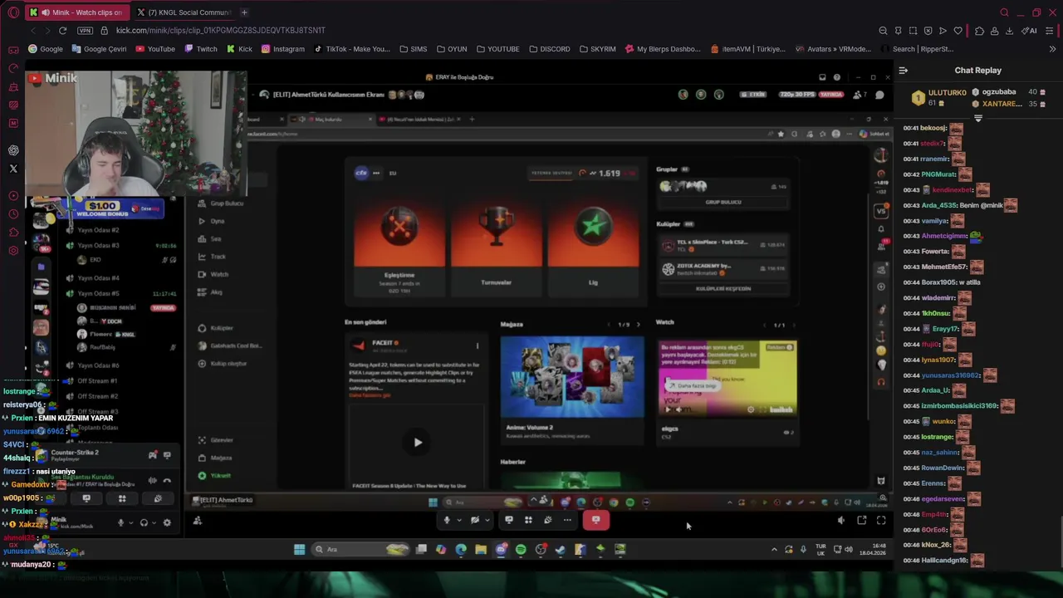This screenshot has width=1063, height=598.
Task: Open GX Control speedometer icon in sidebar
Action: click(x=12, y=68)
